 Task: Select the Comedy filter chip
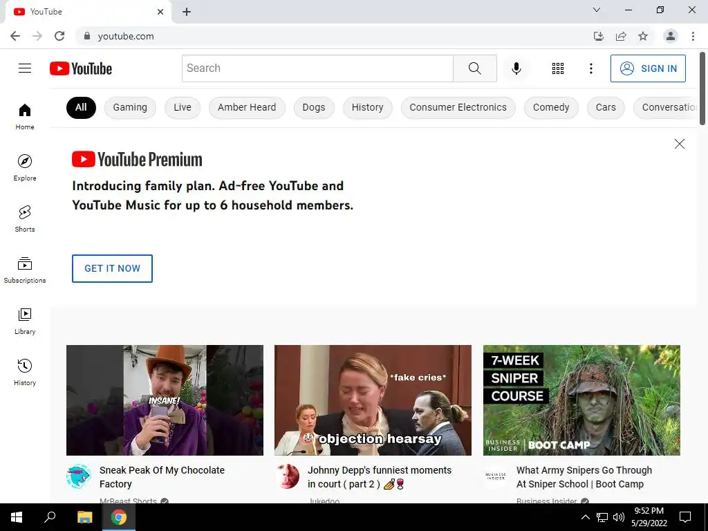[551, 107]
